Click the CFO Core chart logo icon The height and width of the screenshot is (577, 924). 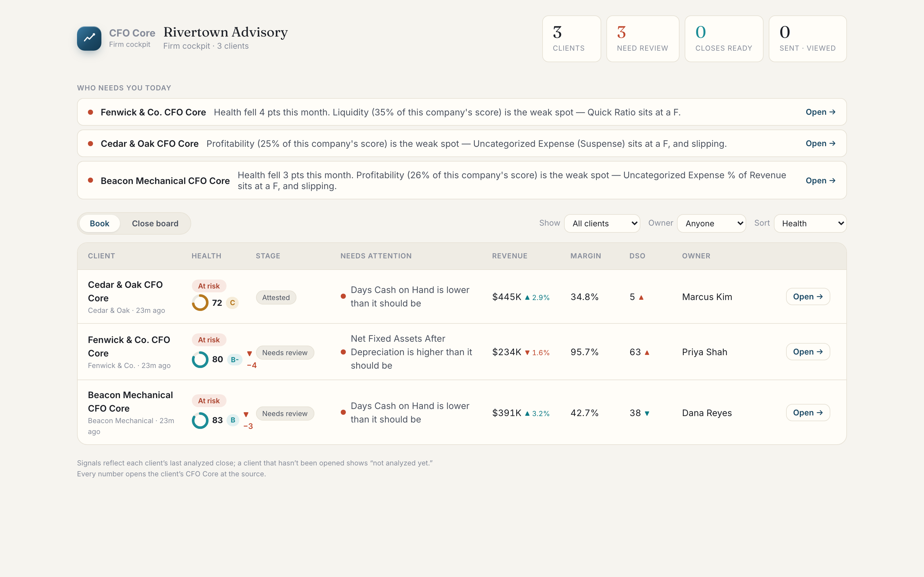89,38
